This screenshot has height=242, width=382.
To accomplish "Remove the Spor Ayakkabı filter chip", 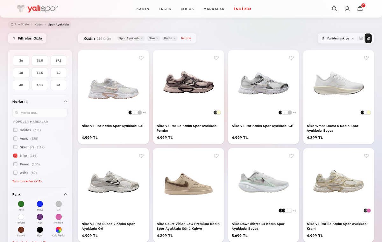I will click(x=142, y=38).
